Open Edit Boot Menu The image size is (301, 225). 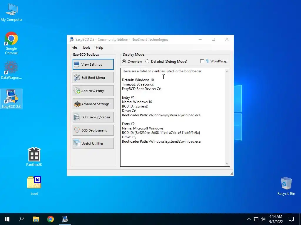[x=93, y=77]
